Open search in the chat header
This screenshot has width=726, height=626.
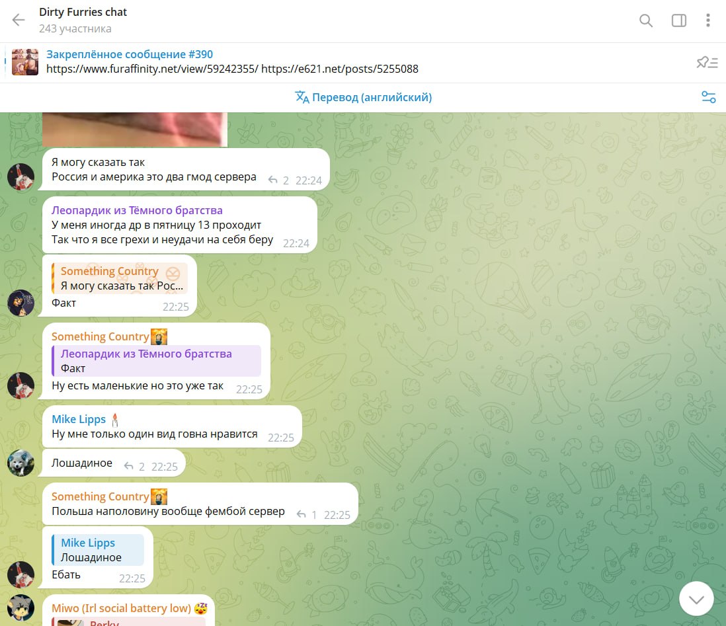tap(646, 20)
